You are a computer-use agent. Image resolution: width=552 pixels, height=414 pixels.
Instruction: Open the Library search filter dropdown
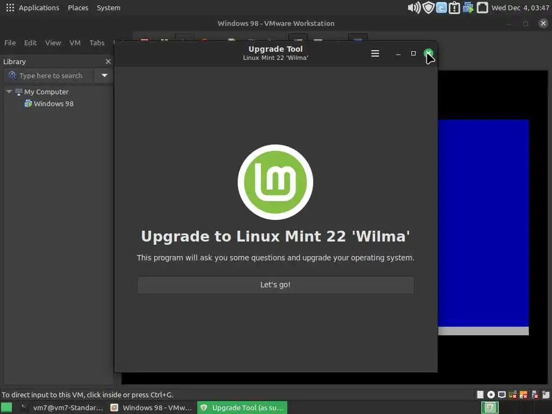(x=104, y=75)
